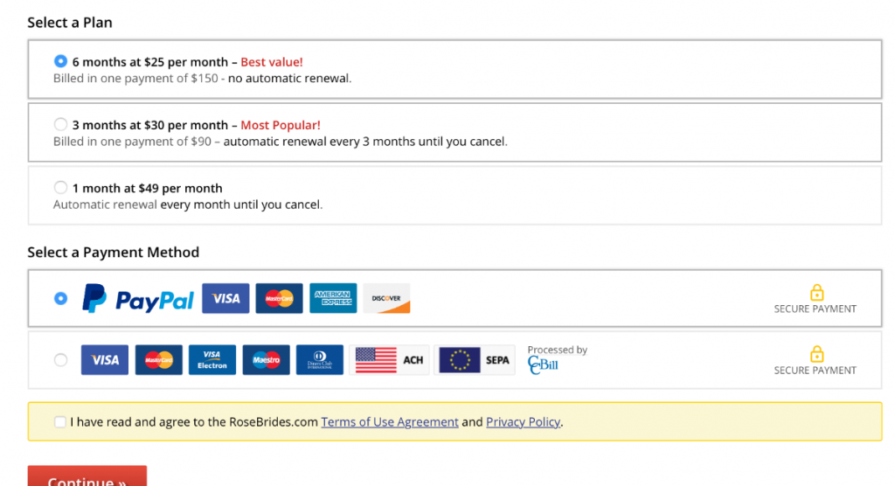The width and height of the screenshot is (895, 486).
Task: Select the CCBill card payment radio button
Action: pos(60,359)
